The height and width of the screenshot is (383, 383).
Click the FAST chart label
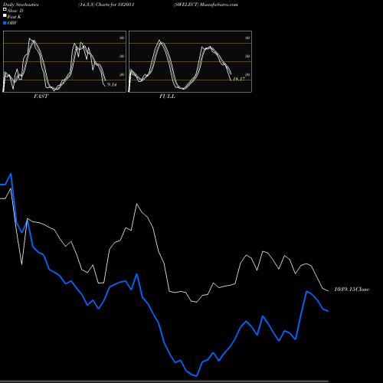click(41, 97)
